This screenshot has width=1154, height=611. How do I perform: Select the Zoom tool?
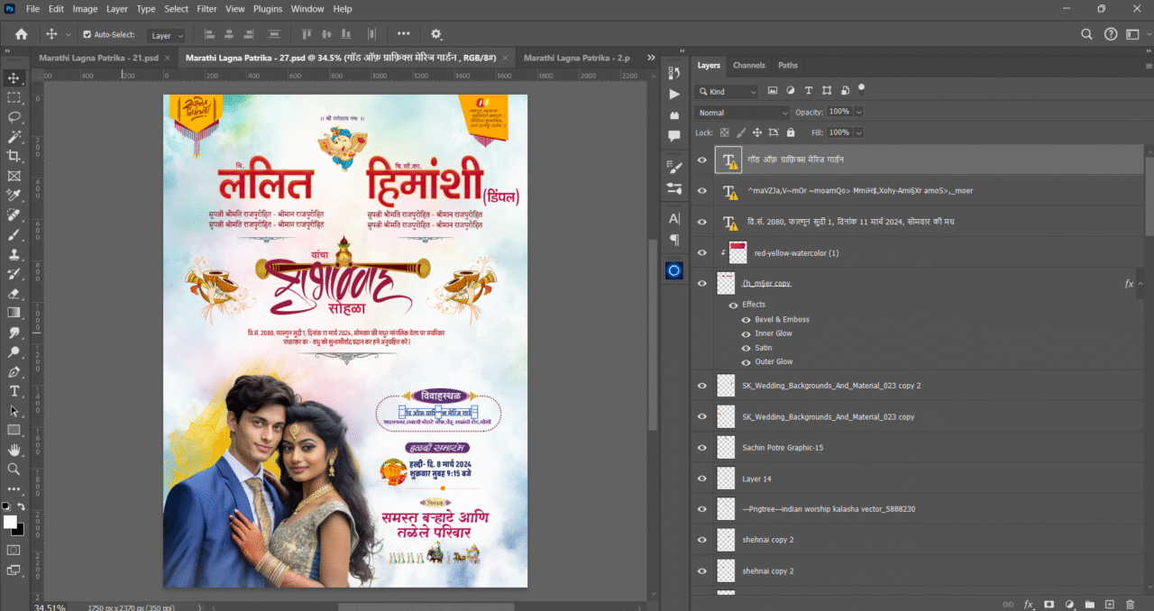14,468
